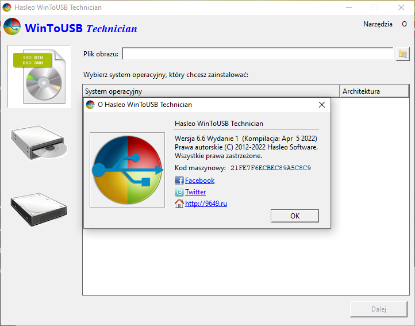Click the System operacyjny column header
The height and width of the screenshot is (326, 415).
pos(211,91)
